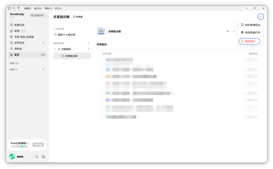Open 专家·技能·连接器 section

[27, 37]
